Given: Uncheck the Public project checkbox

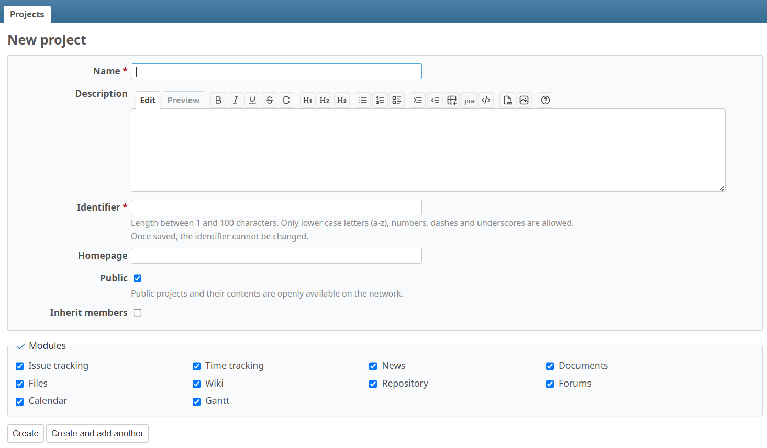Looking at the screenshot, I should (x=138, y=278).
